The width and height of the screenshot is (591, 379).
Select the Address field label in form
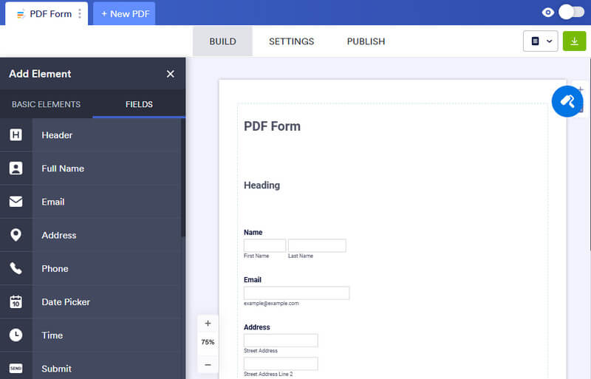click(256, 327)
